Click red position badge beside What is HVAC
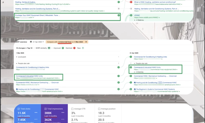 tap(131, 2)
